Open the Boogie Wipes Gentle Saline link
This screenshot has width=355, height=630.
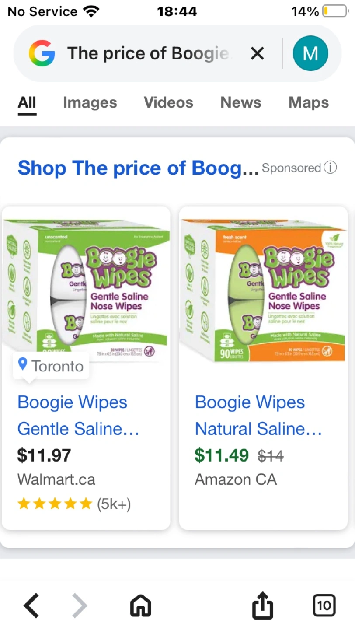coord(78,415)
